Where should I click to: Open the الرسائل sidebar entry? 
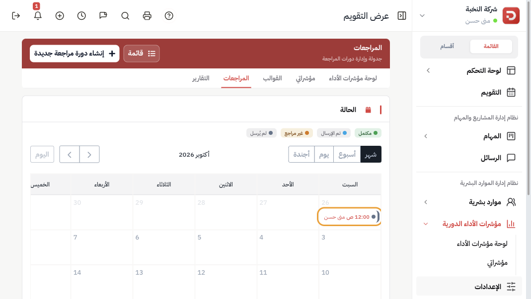tap(469, 158)
